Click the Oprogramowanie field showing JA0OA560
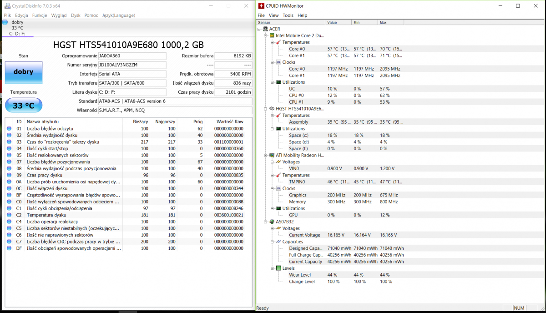This screenshot has height=313, width=546. click(x=132, y=56)
